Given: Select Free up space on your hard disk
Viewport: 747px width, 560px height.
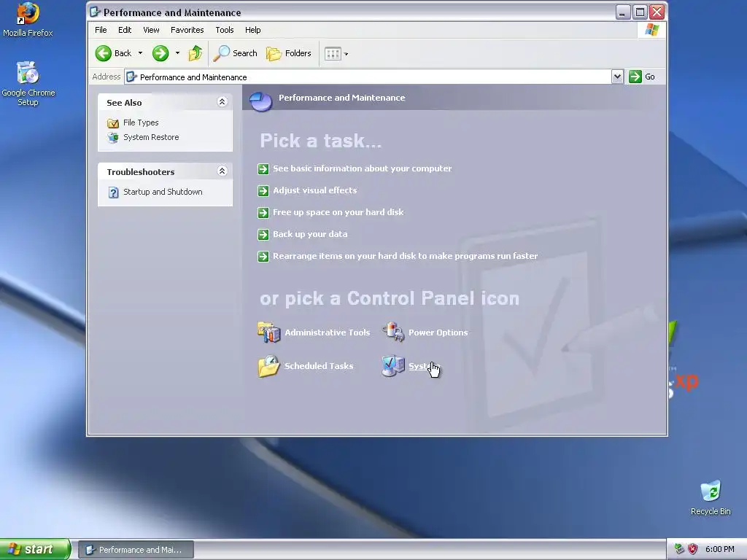Looking at the screenshot, I should 338,212.
